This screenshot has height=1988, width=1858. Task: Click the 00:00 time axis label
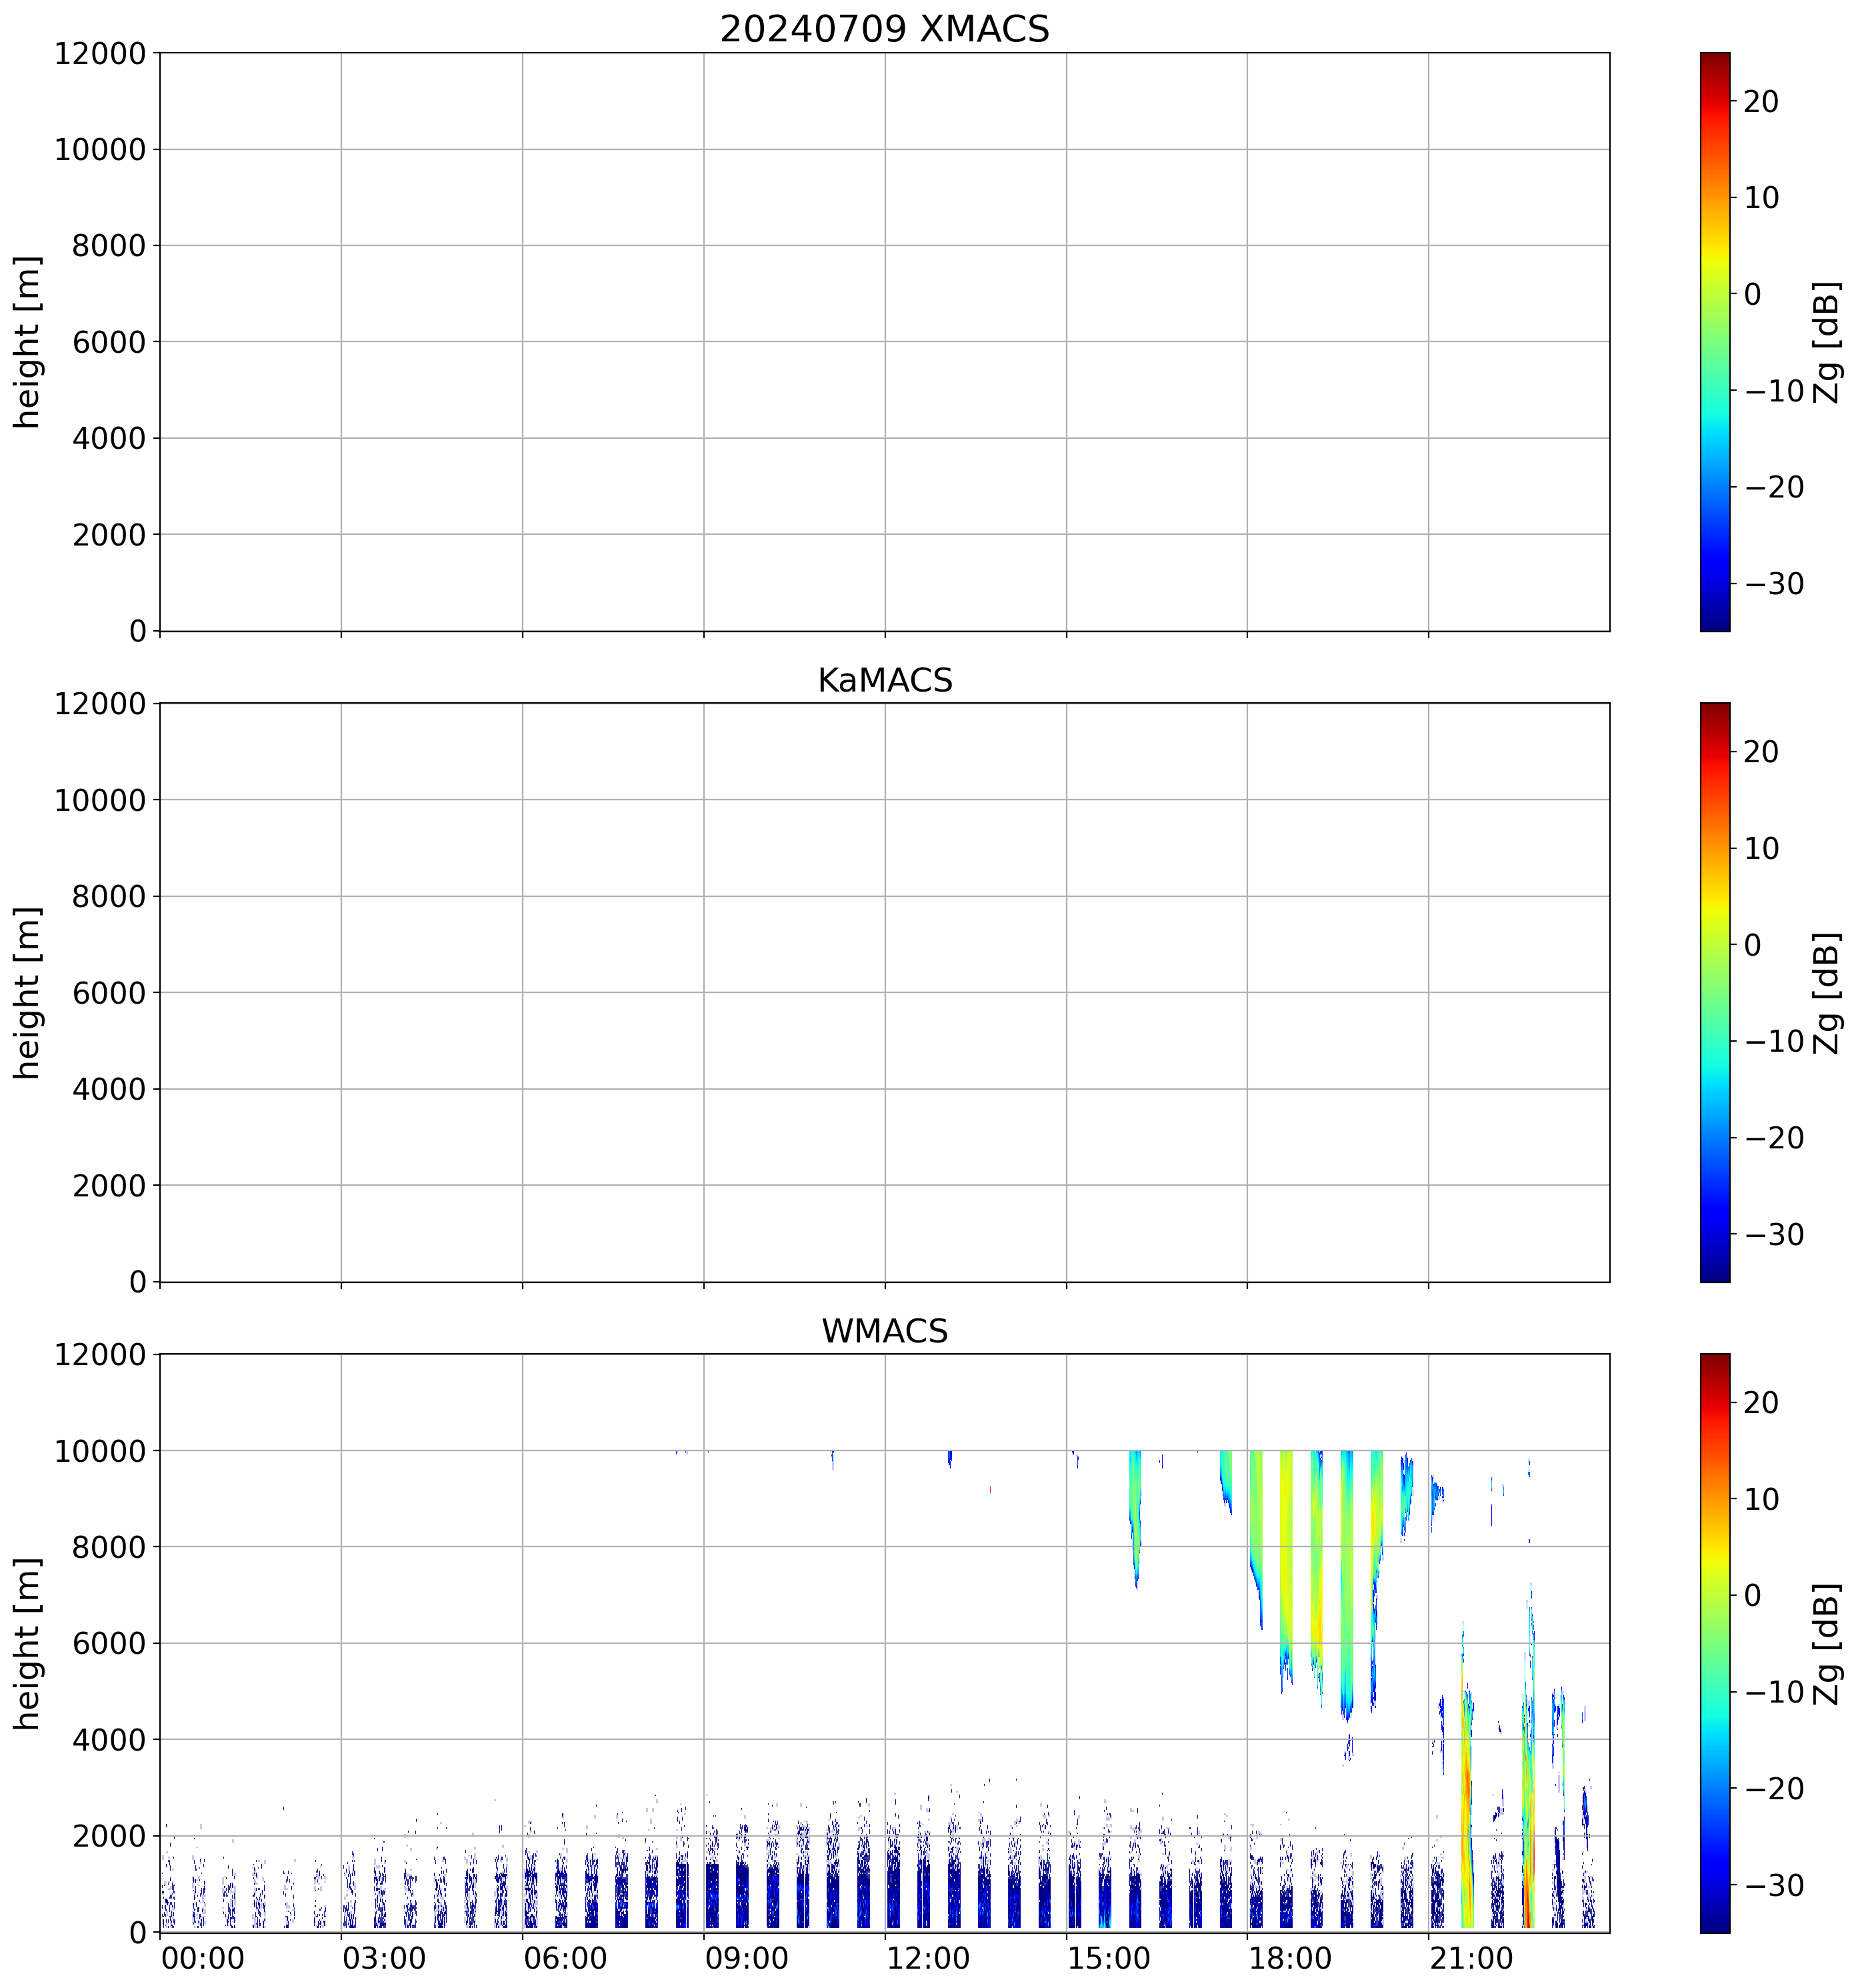pyautogui.click(x=203, y=1958)
